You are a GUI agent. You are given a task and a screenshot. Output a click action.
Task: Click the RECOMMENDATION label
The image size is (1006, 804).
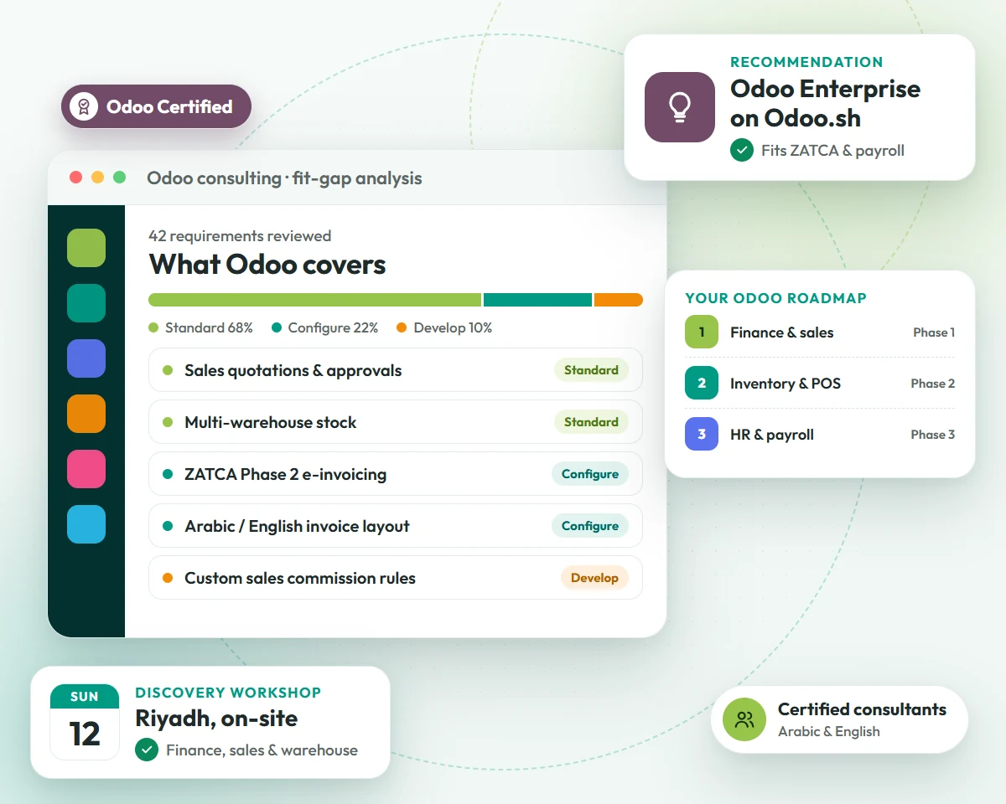pos(806,62)
